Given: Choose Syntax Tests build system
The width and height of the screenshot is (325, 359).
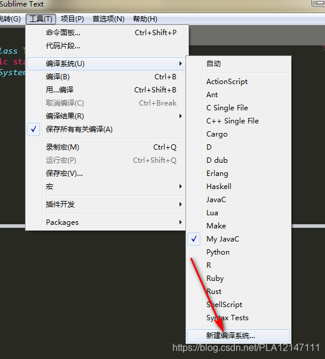Looking at the screenshot, I should [239, 318].
